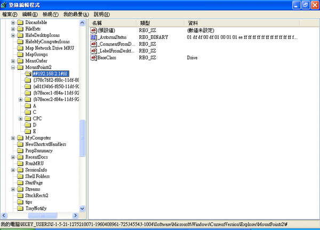
Task: Select the StartPage key
Action: (34, 183)
